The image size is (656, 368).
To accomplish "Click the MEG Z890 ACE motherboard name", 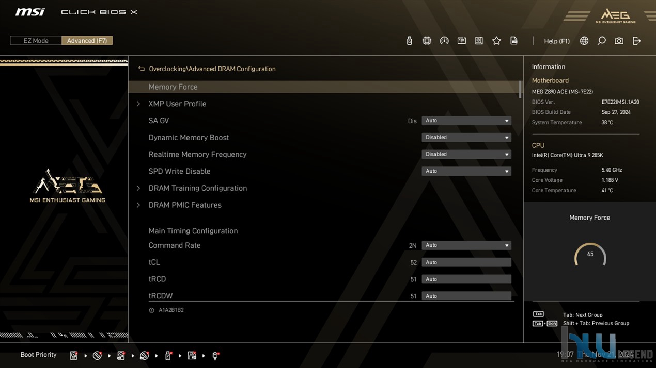I will pyautogui.click(x=563, y=92).
